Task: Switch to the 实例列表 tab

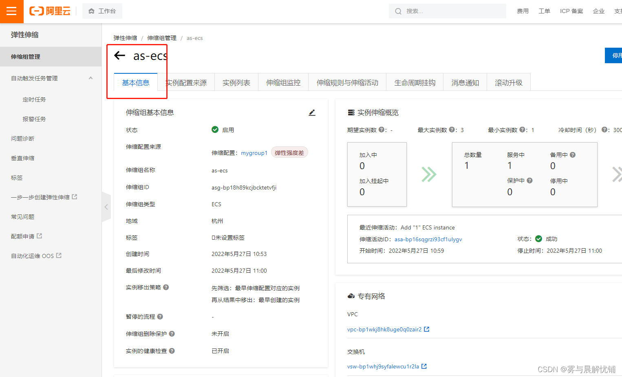Action: (x=236, y=82)
